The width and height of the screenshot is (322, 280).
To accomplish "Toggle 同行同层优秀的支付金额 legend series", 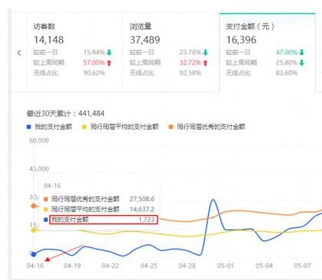I will click(x=207, y=127).
